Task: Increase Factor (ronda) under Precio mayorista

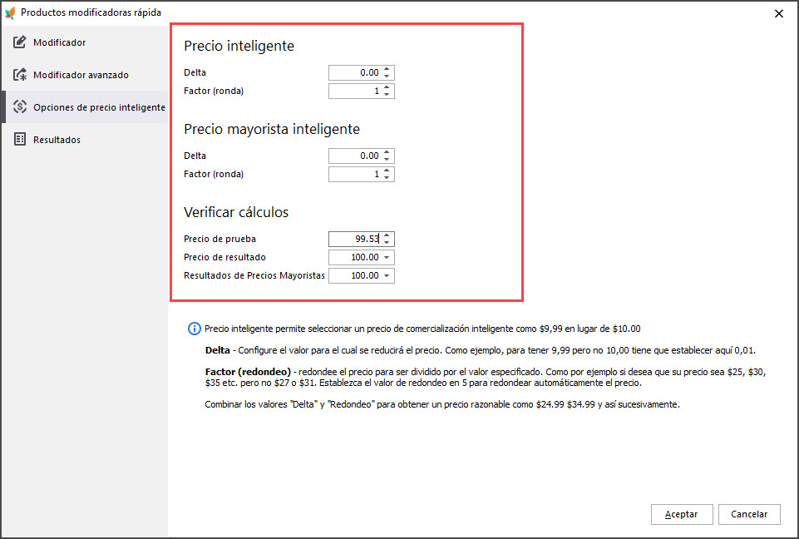Action: click(x=387, y=171)
